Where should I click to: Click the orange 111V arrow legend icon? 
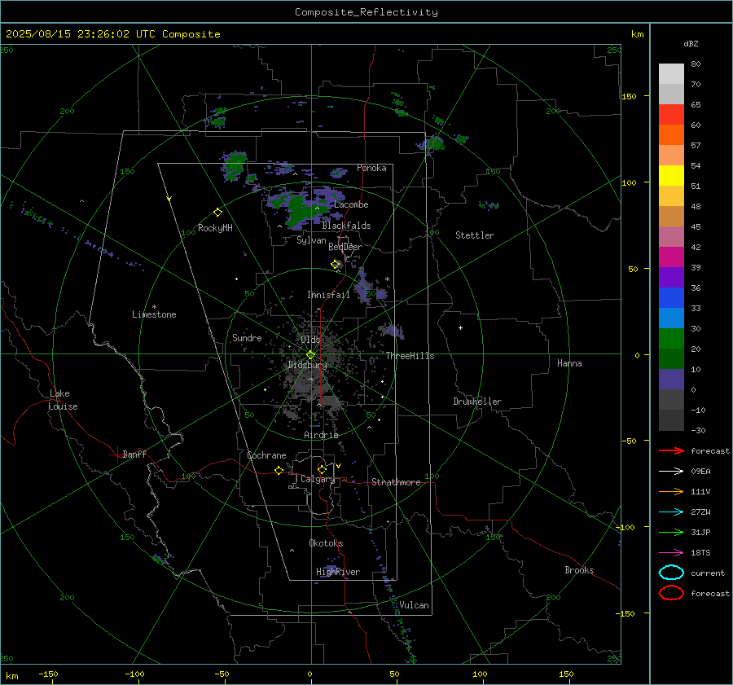coord(671,491)
